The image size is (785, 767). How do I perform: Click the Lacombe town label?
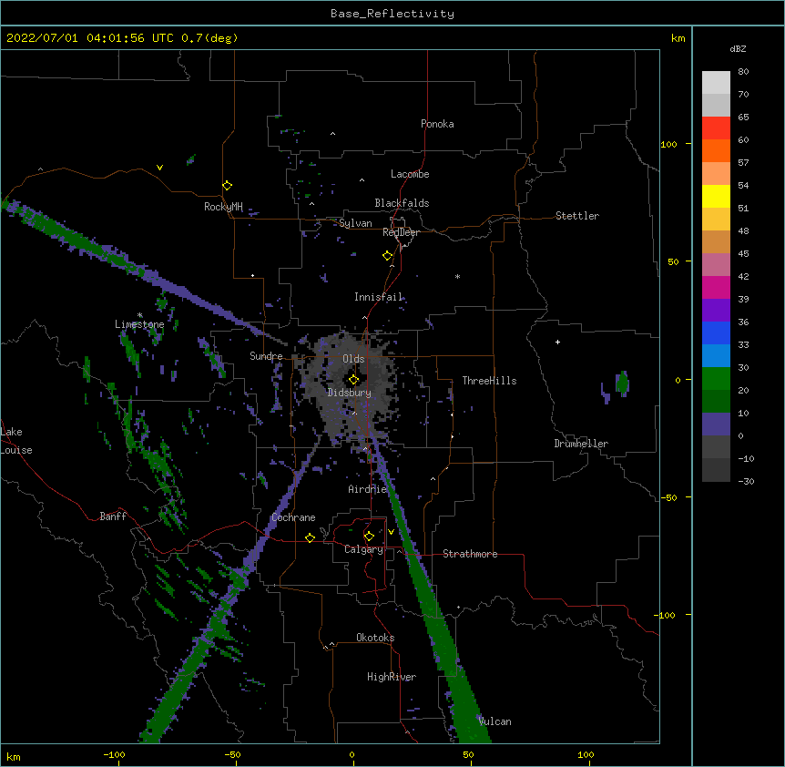410,174
